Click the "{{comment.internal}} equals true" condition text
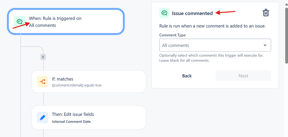 point(76,85)
